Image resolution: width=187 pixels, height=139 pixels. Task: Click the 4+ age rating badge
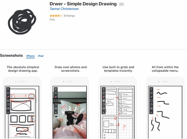tap(122, 4)
